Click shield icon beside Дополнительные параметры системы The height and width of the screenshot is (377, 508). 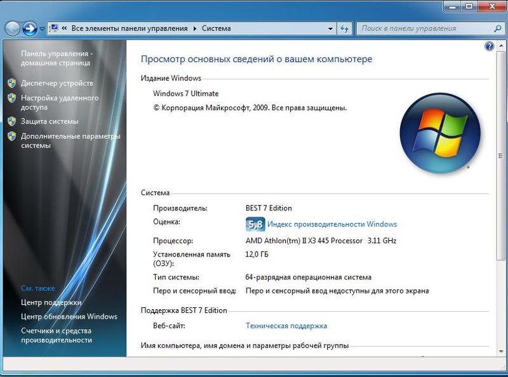(x=12, y=136)
